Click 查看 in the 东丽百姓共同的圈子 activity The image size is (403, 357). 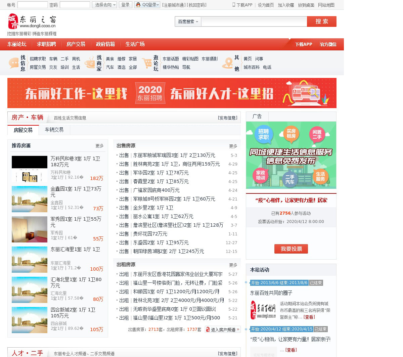[x=309, y=317]
